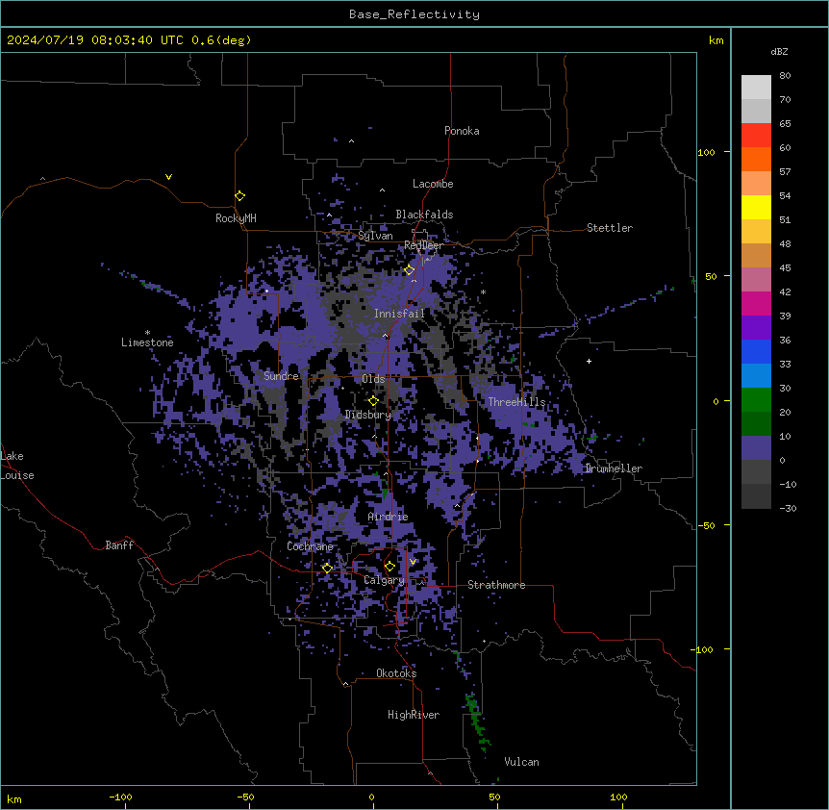Select the pink 42–45 dBZ legend swatch
The width and height of the screenshot is (829, 810).
click(x=756, y=280)
